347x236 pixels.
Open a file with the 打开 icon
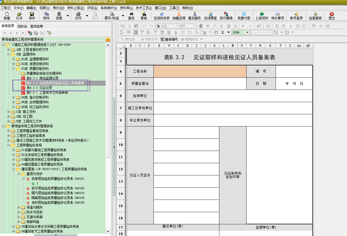coord(19,16)
